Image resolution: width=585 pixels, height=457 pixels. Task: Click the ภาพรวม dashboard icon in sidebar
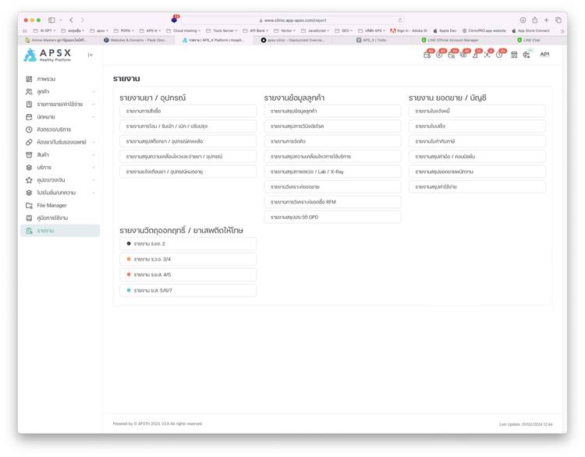(29, 79)
